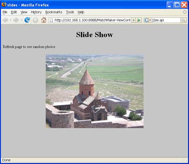
Task: Open the back history dropdown arrow
Action: click(x=11, y=20)
